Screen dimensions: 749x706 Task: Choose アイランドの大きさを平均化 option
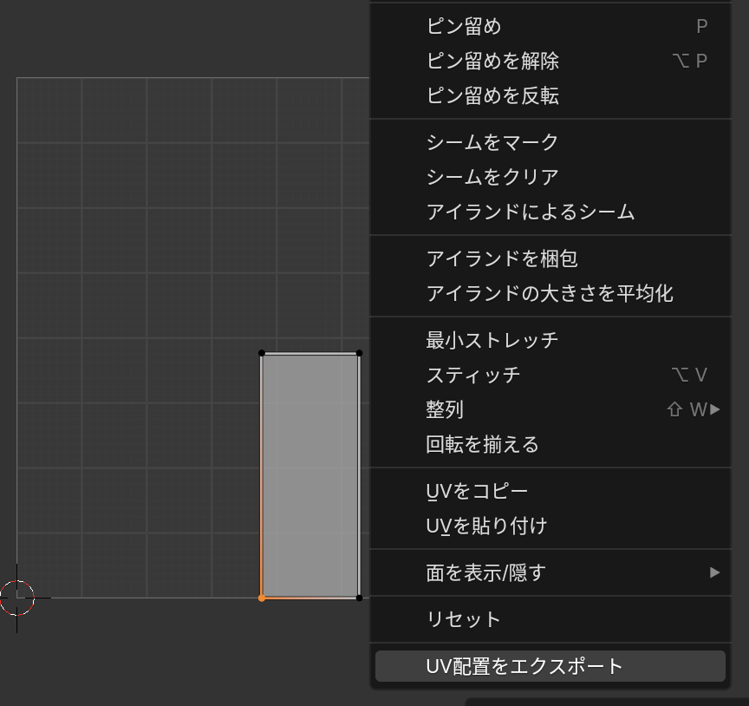pyautogui.click(x=550, y=293)
